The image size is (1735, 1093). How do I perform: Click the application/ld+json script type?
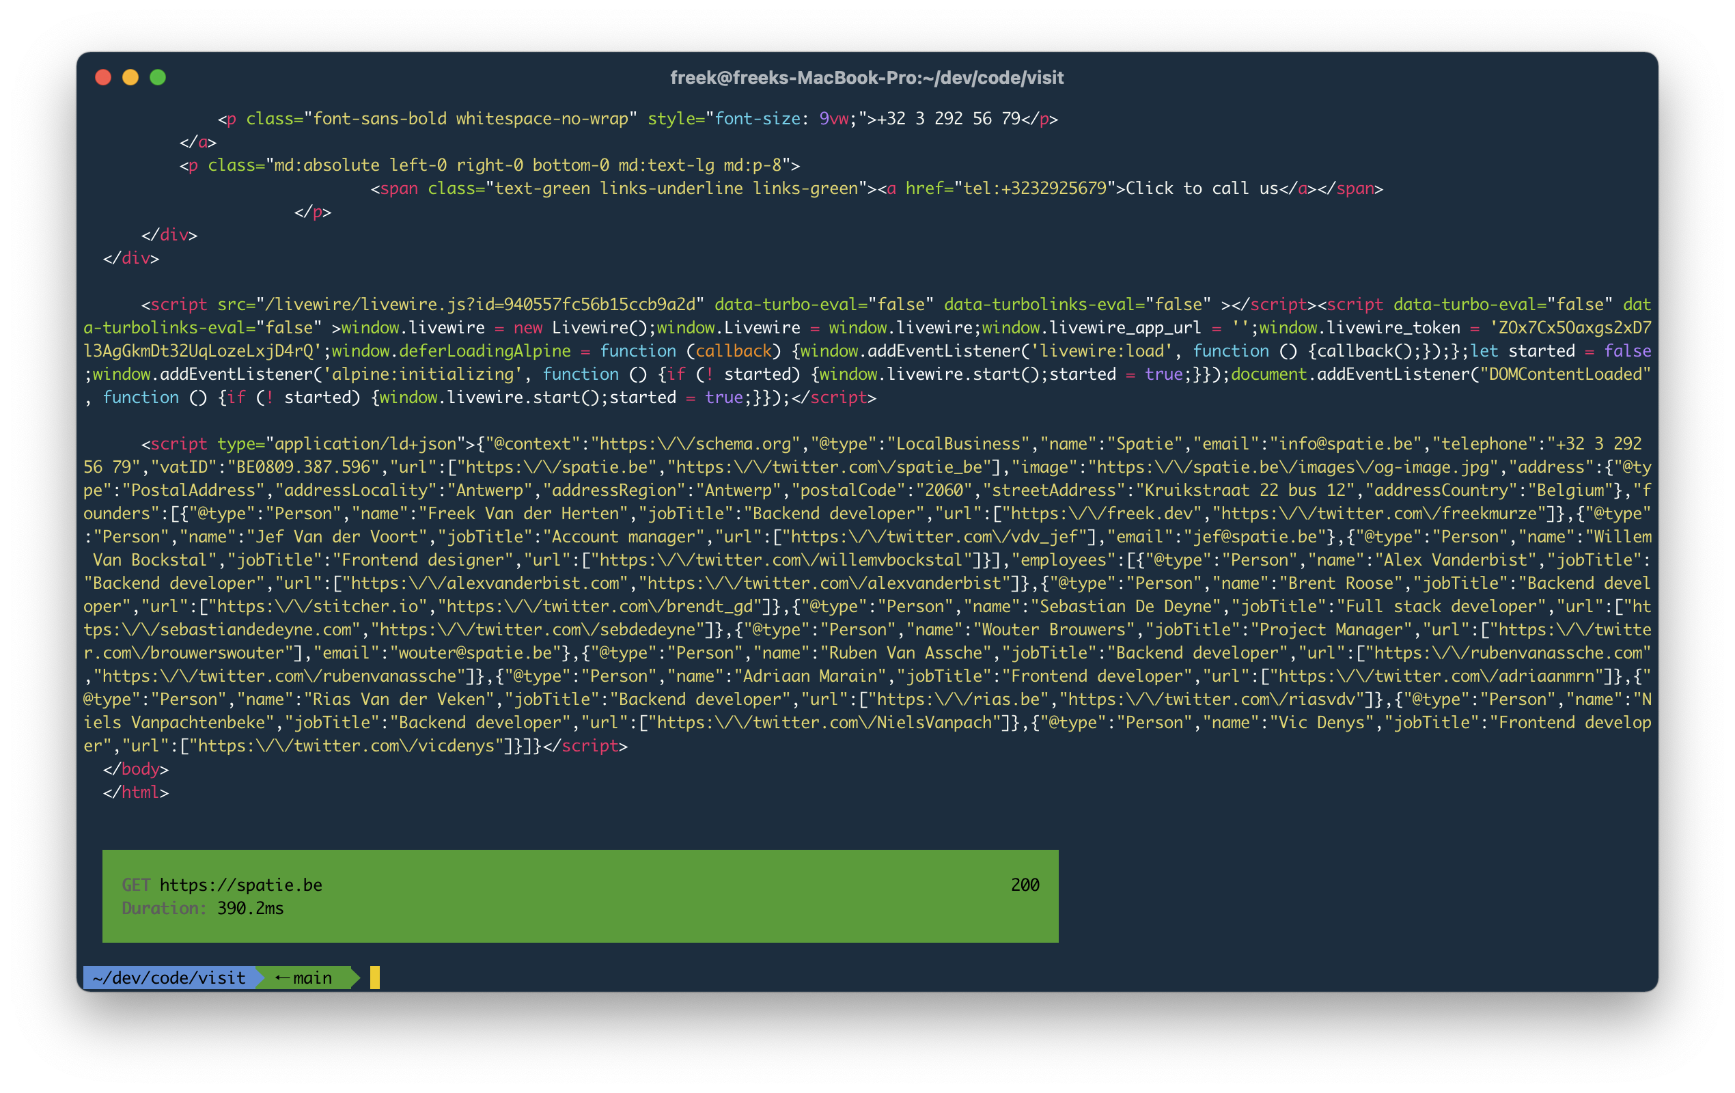click(x=365, y=444)
